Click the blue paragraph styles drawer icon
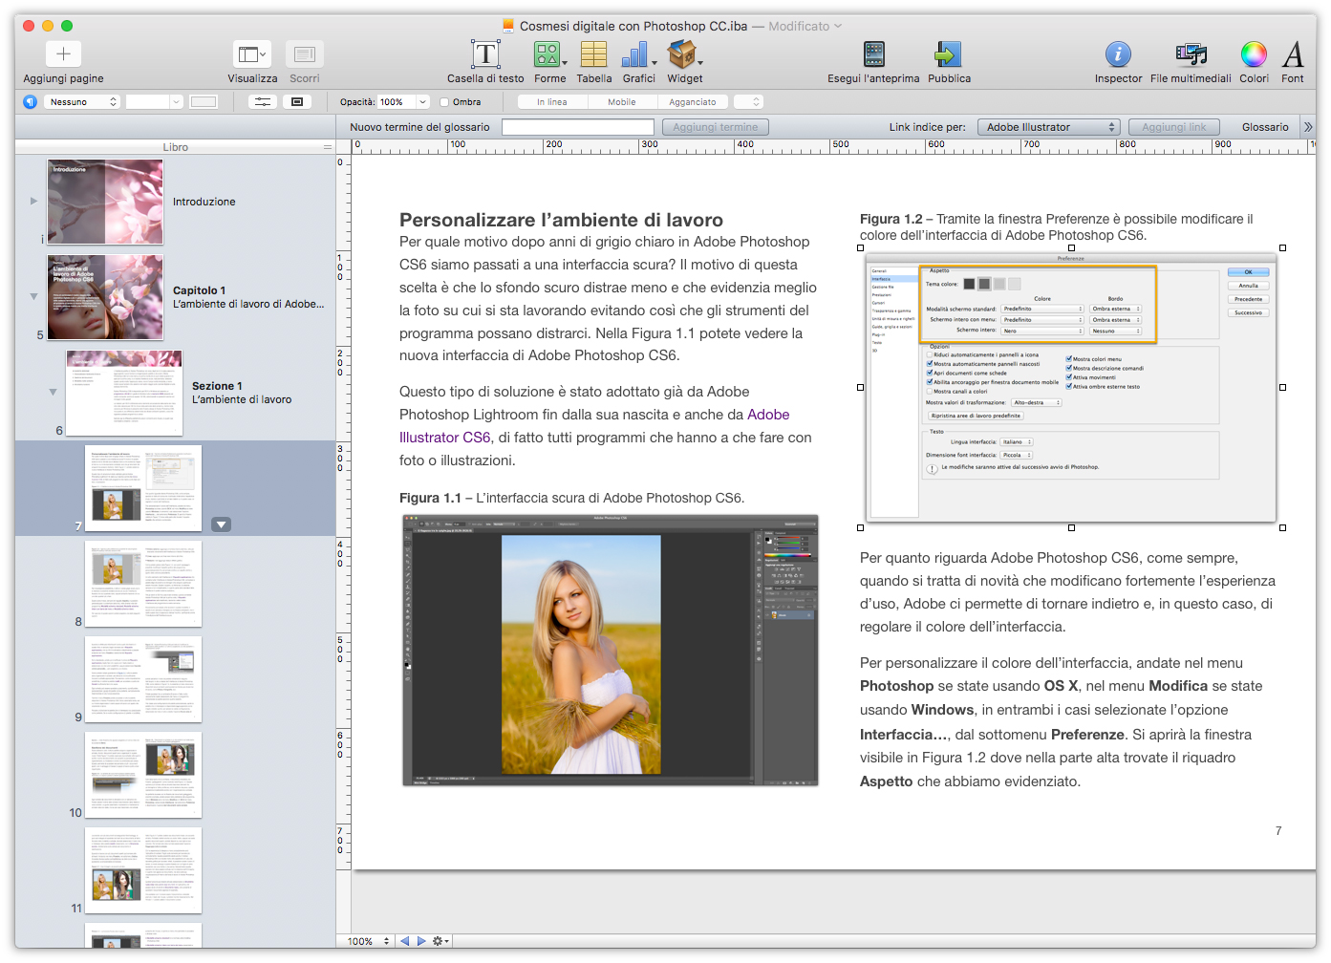 coord(31,102)
